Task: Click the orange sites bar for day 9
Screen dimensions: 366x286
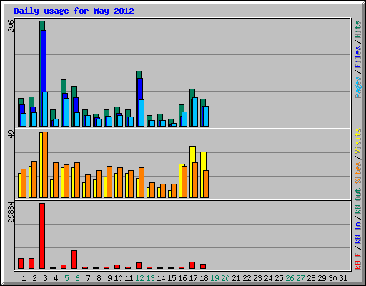Action: coord(109,182)
